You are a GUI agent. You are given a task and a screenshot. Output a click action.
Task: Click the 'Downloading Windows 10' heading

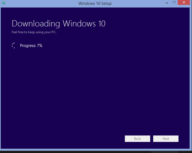pos(59,24)
